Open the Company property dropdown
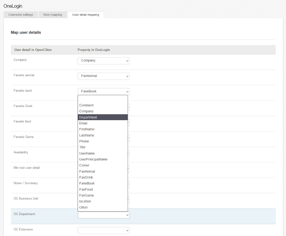The image size is (286, 236). [x=104, y=61]
